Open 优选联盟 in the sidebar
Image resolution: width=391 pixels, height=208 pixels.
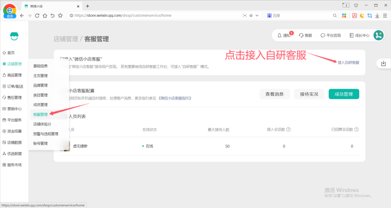(12, 154)
